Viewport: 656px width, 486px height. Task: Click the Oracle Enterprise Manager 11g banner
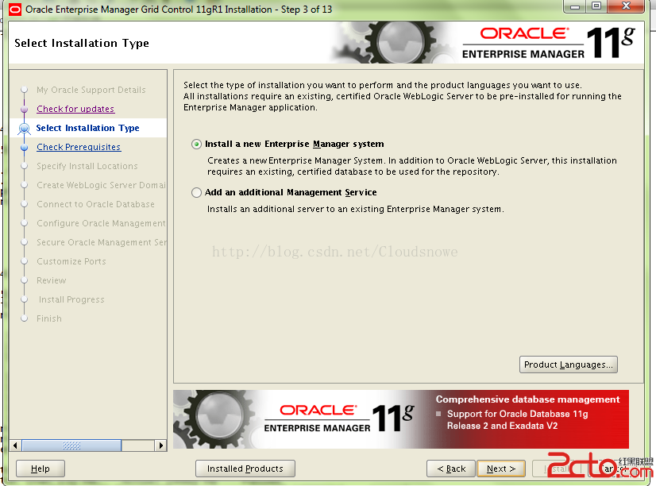point(401,419)
